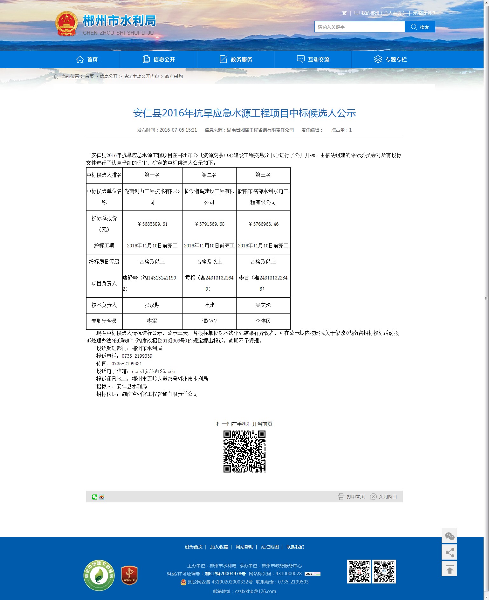The width and height of the screenshot is (489, 600).
Task: Click the 站点地图 footer link
Action: (x=270, y=547)
